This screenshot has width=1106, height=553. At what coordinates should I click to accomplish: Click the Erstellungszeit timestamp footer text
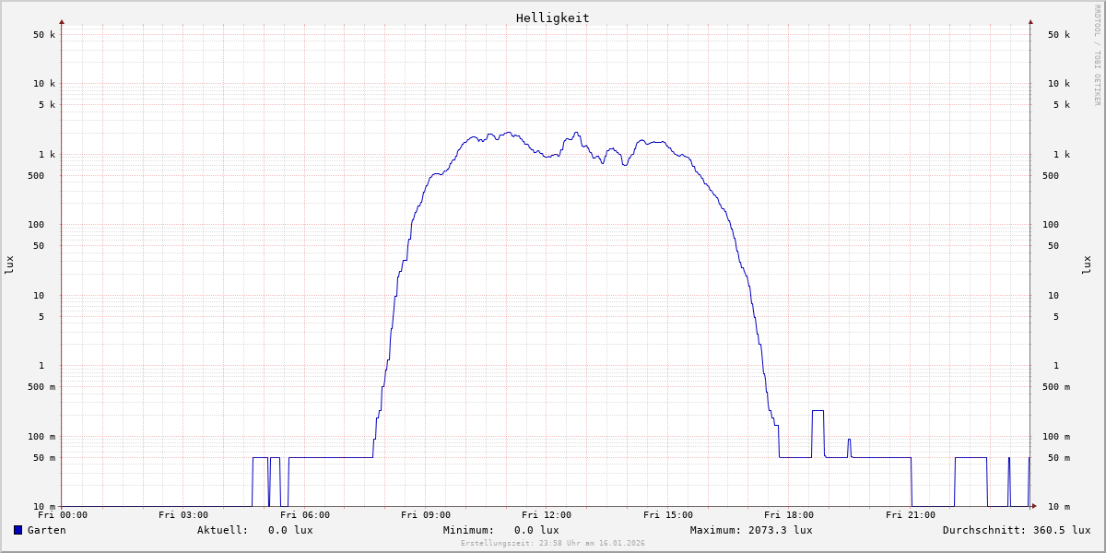coord(553,543)
